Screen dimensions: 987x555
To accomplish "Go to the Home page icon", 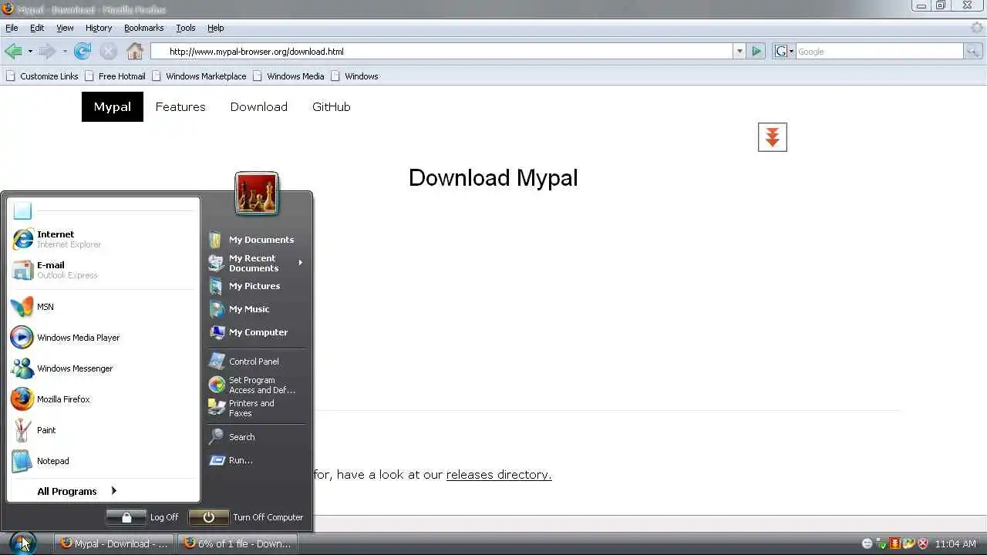I will [135, 52].
